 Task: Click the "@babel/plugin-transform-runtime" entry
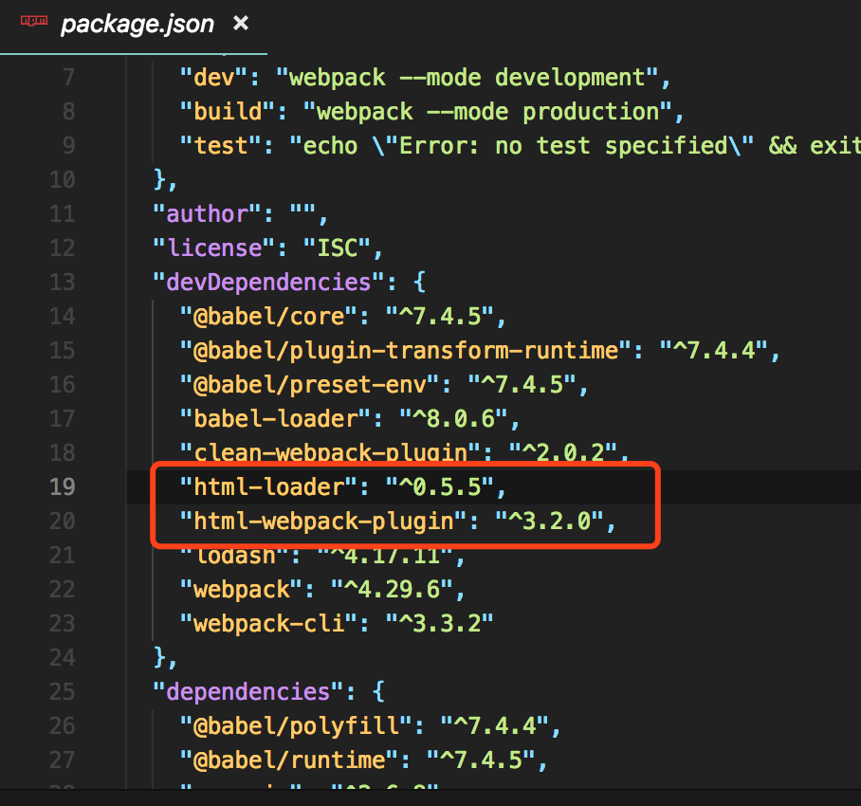click(406, 351)
